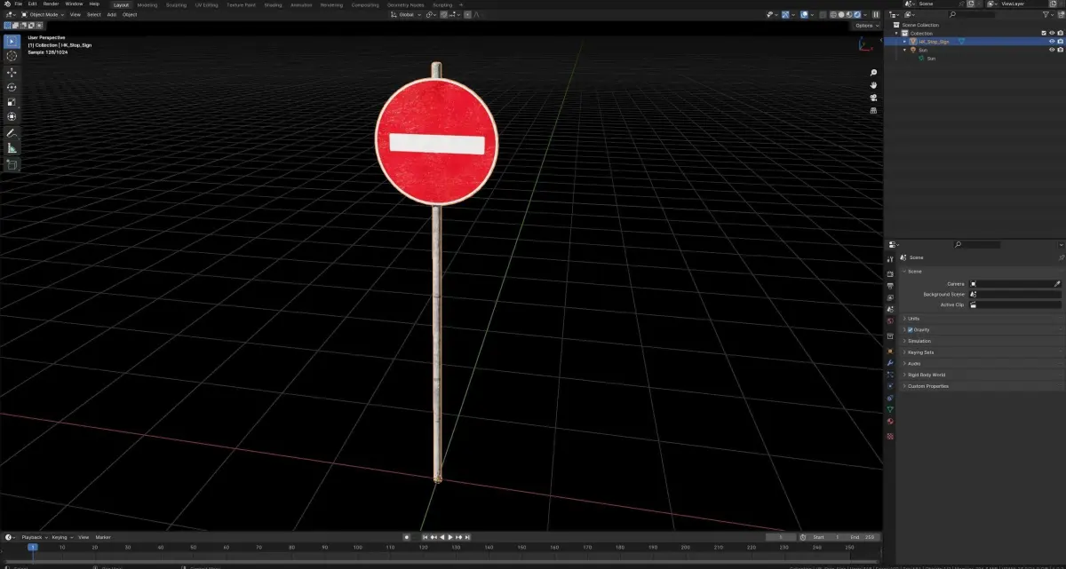Select the Rotate tool
Screen dimensions: 1066x569
[x=12, y=87]
